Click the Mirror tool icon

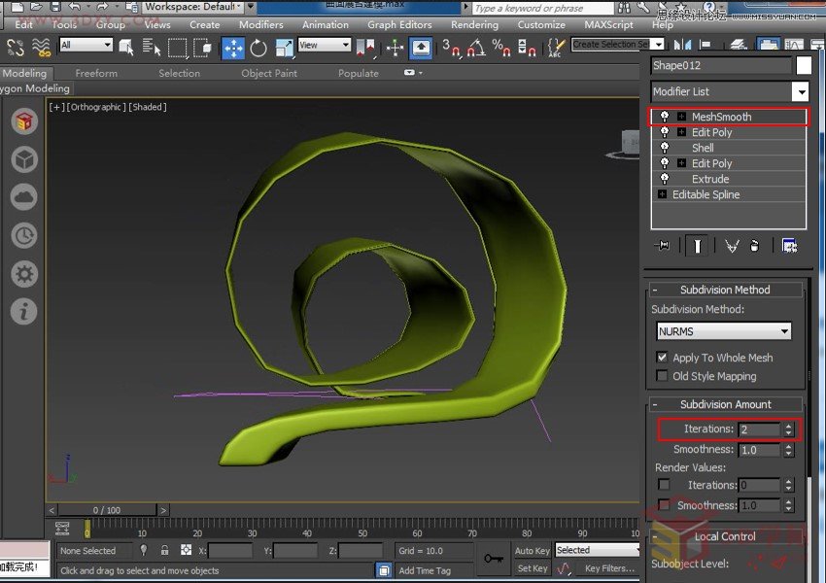tap(682, 46)
